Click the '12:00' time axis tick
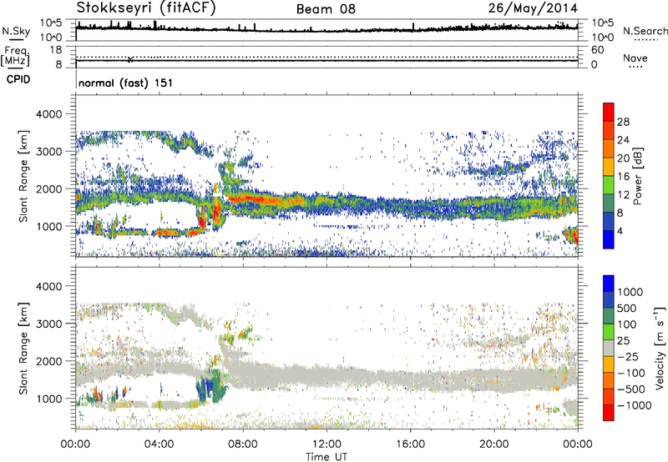Screen dimensions: 668x462 pos(326,444)
